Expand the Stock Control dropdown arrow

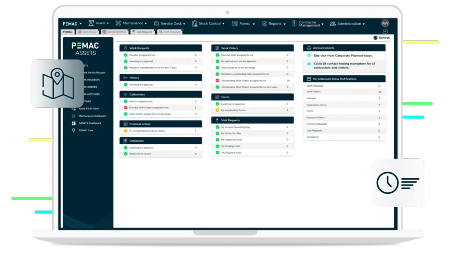pyautogui.click(x=224, y=24)
